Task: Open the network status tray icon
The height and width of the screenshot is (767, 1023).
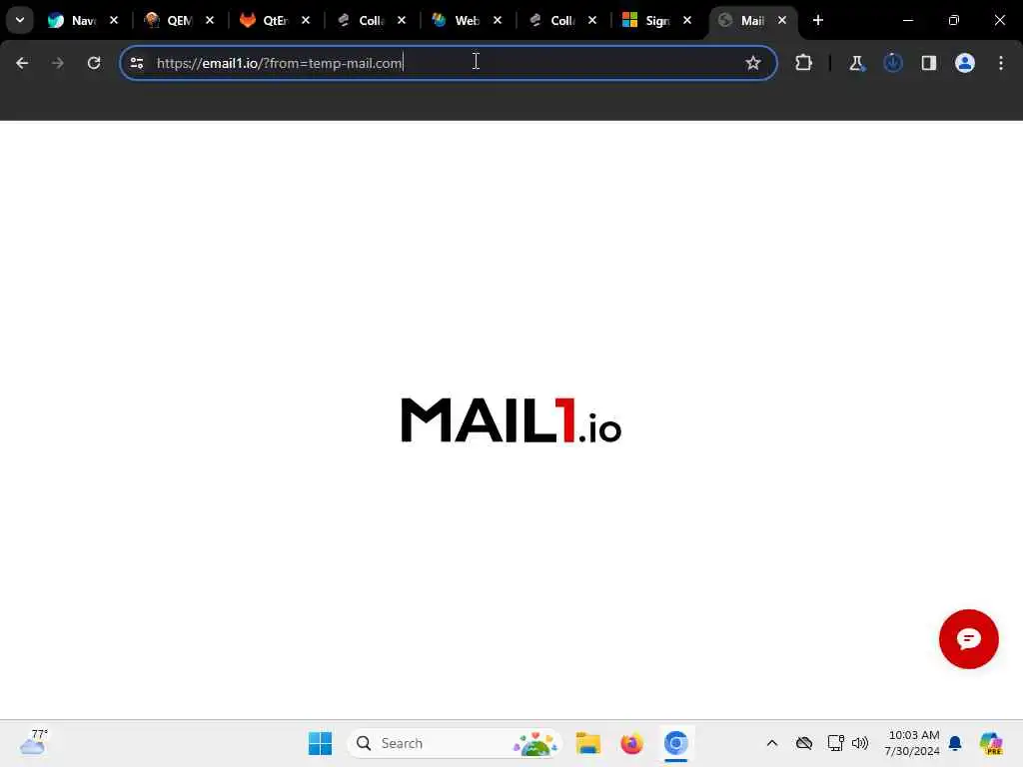Action: tap(836, 743)
